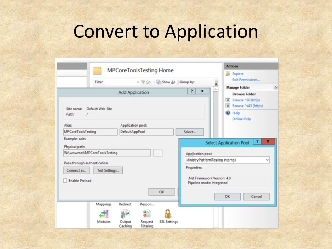The height and width of the screenshot is (249, 332).
Task: Open the Output Caching feature icon
Action: pyautogui.click(x=125, y=214)
